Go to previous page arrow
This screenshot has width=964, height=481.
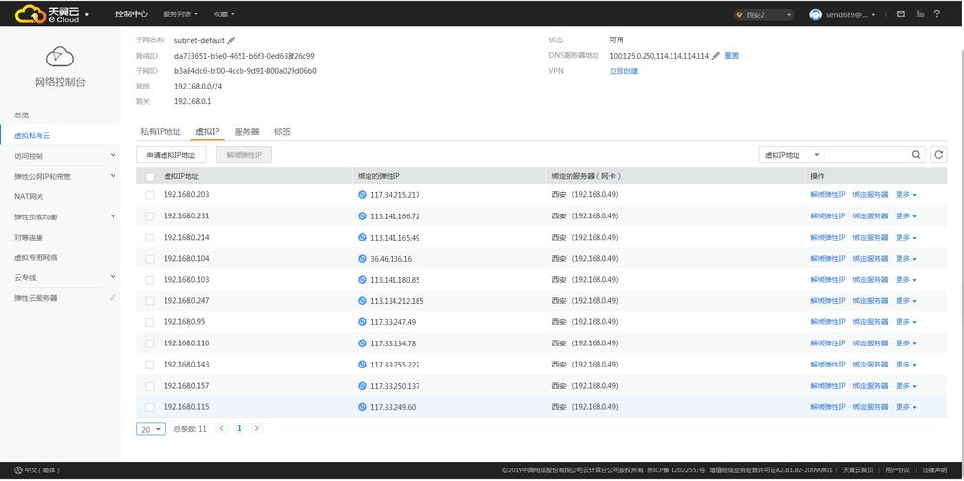222,429
